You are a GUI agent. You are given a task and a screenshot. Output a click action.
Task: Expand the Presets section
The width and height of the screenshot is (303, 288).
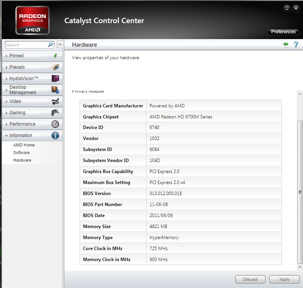32,67
